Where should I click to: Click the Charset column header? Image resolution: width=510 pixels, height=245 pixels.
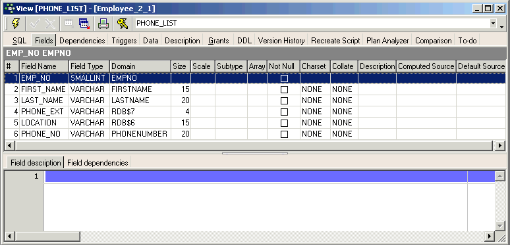[315, 66]
